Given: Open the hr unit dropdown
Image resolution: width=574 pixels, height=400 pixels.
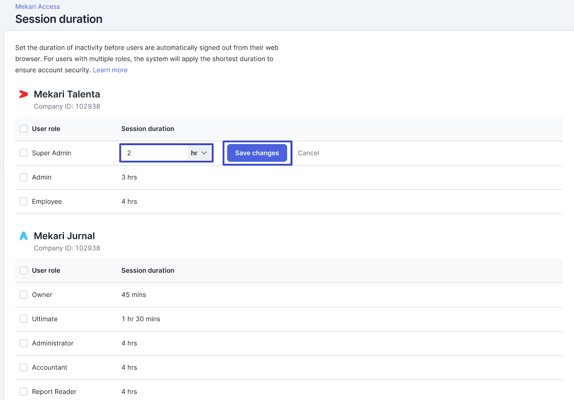Looking at the screenshot, I should pos(199,153).
